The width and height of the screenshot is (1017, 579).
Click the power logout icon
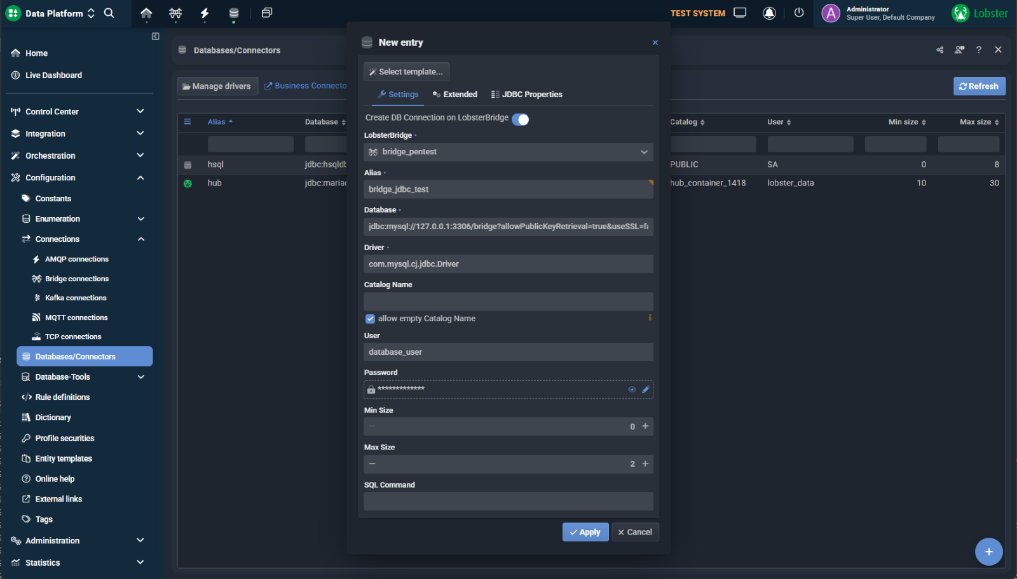pyautogui.click(x=799, y=13)
